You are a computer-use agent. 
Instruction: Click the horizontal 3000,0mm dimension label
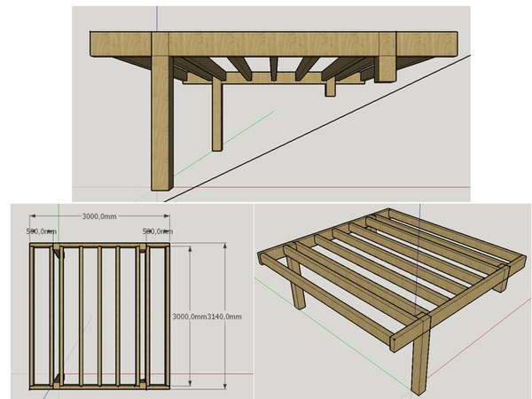(x=99, y=216)
